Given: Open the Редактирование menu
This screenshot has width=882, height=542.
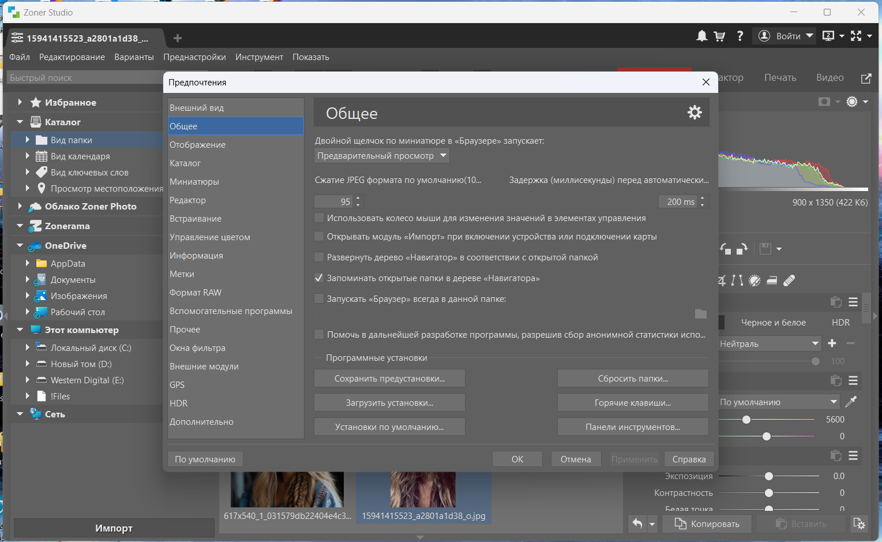Looking at the screenshot, I should click(x=72, y=57).
